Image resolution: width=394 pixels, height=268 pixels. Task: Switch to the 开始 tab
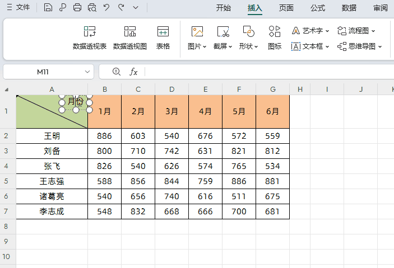tap(223, 8)
